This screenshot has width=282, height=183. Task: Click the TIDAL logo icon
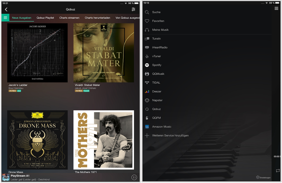tap(147, 82)
